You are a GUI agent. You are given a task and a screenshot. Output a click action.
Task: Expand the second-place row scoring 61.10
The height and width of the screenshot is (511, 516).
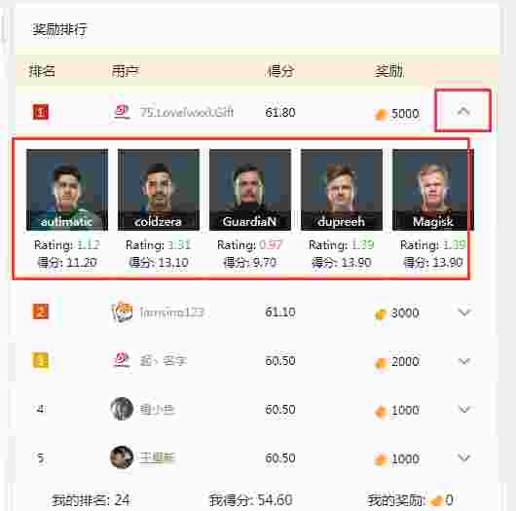click(x=464, y=311)
